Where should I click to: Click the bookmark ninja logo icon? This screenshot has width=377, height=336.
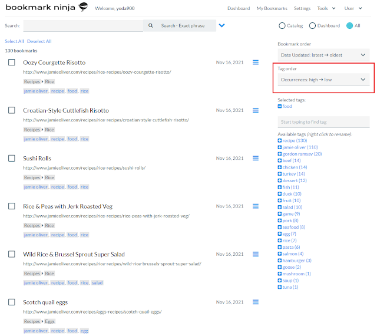83,6
